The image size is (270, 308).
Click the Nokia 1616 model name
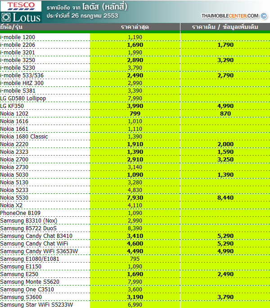coord(14,121)
